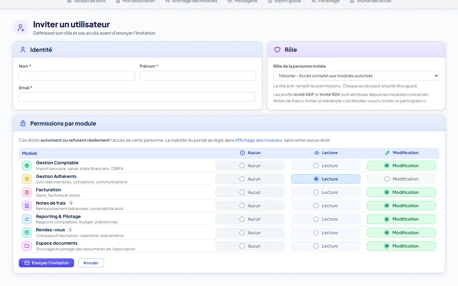Image resolution: width=458 pixels, height=286 pixels.
Task: Click the Gestion Comptable scales icon
Action: 27,166
